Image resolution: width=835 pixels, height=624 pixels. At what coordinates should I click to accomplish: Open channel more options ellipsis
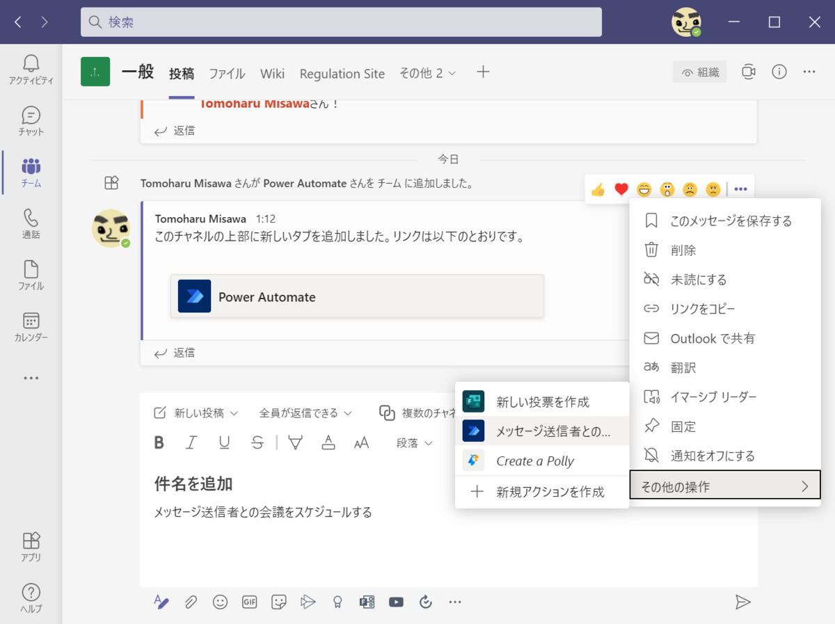click(809, 72)
